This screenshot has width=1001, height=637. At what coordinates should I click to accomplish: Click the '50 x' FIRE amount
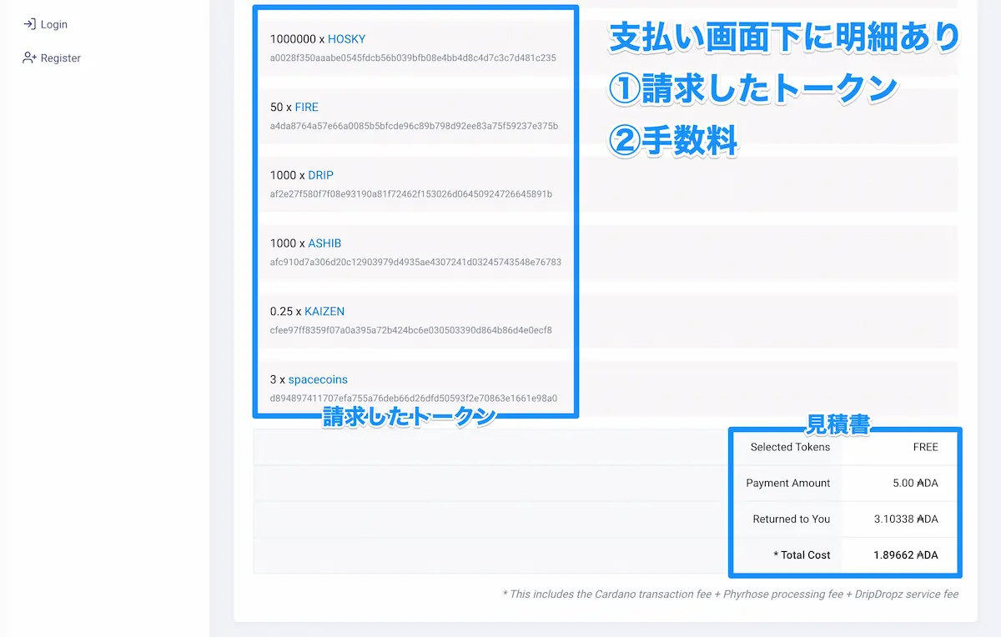[x=281, y=108]
